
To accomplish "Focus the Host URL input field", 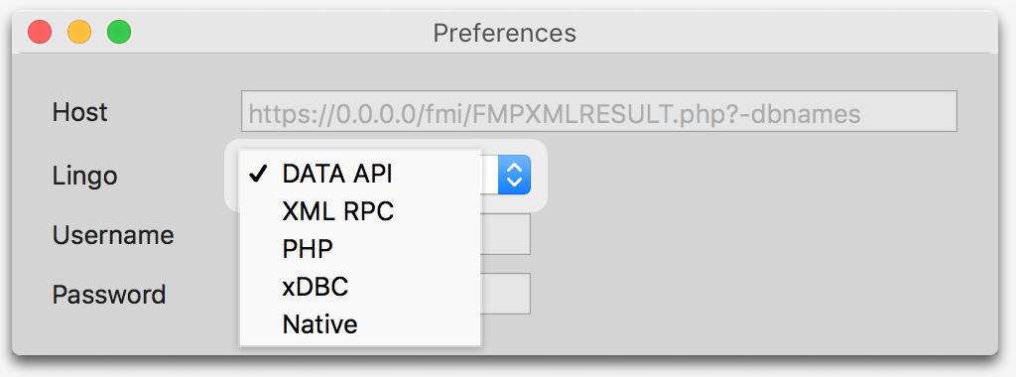I will [x=598, y=111].
